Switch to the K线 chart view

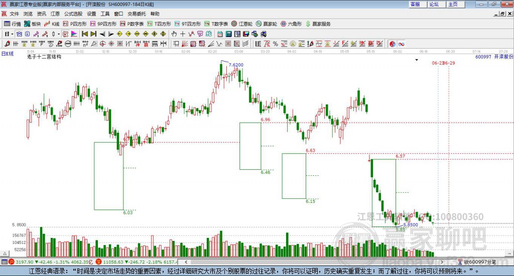pos(52,24)
